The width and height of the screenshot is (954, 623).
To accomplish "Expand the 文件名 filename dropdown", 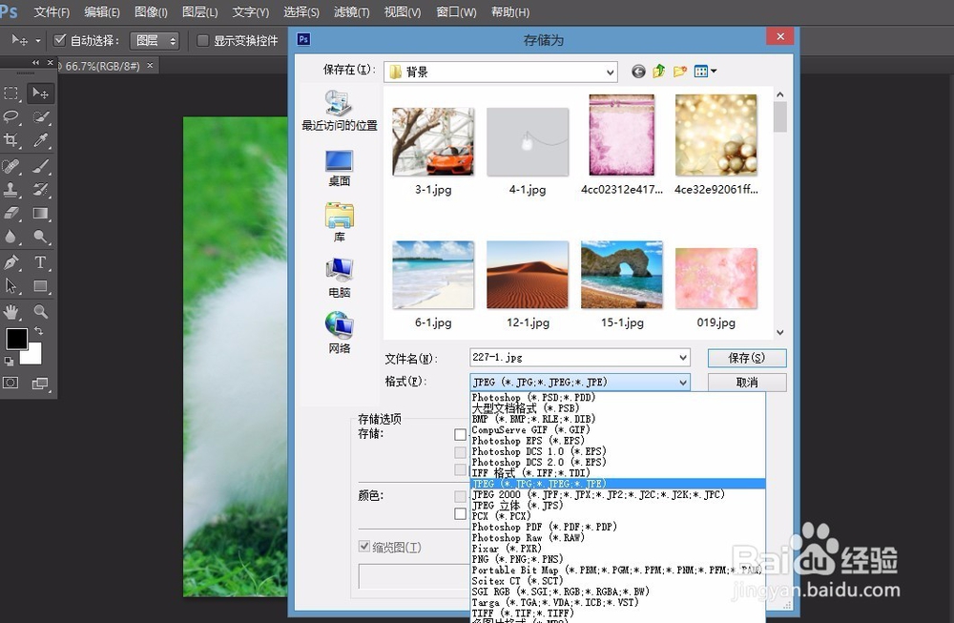I will pos(683,358).
